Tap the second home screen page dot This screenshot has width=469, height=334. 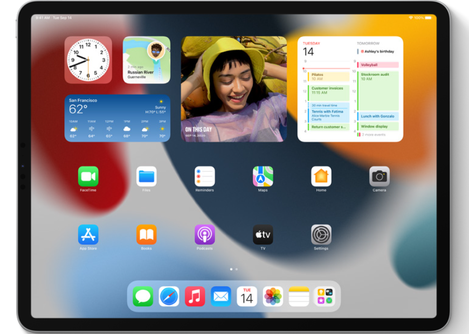tap(236, 269)
